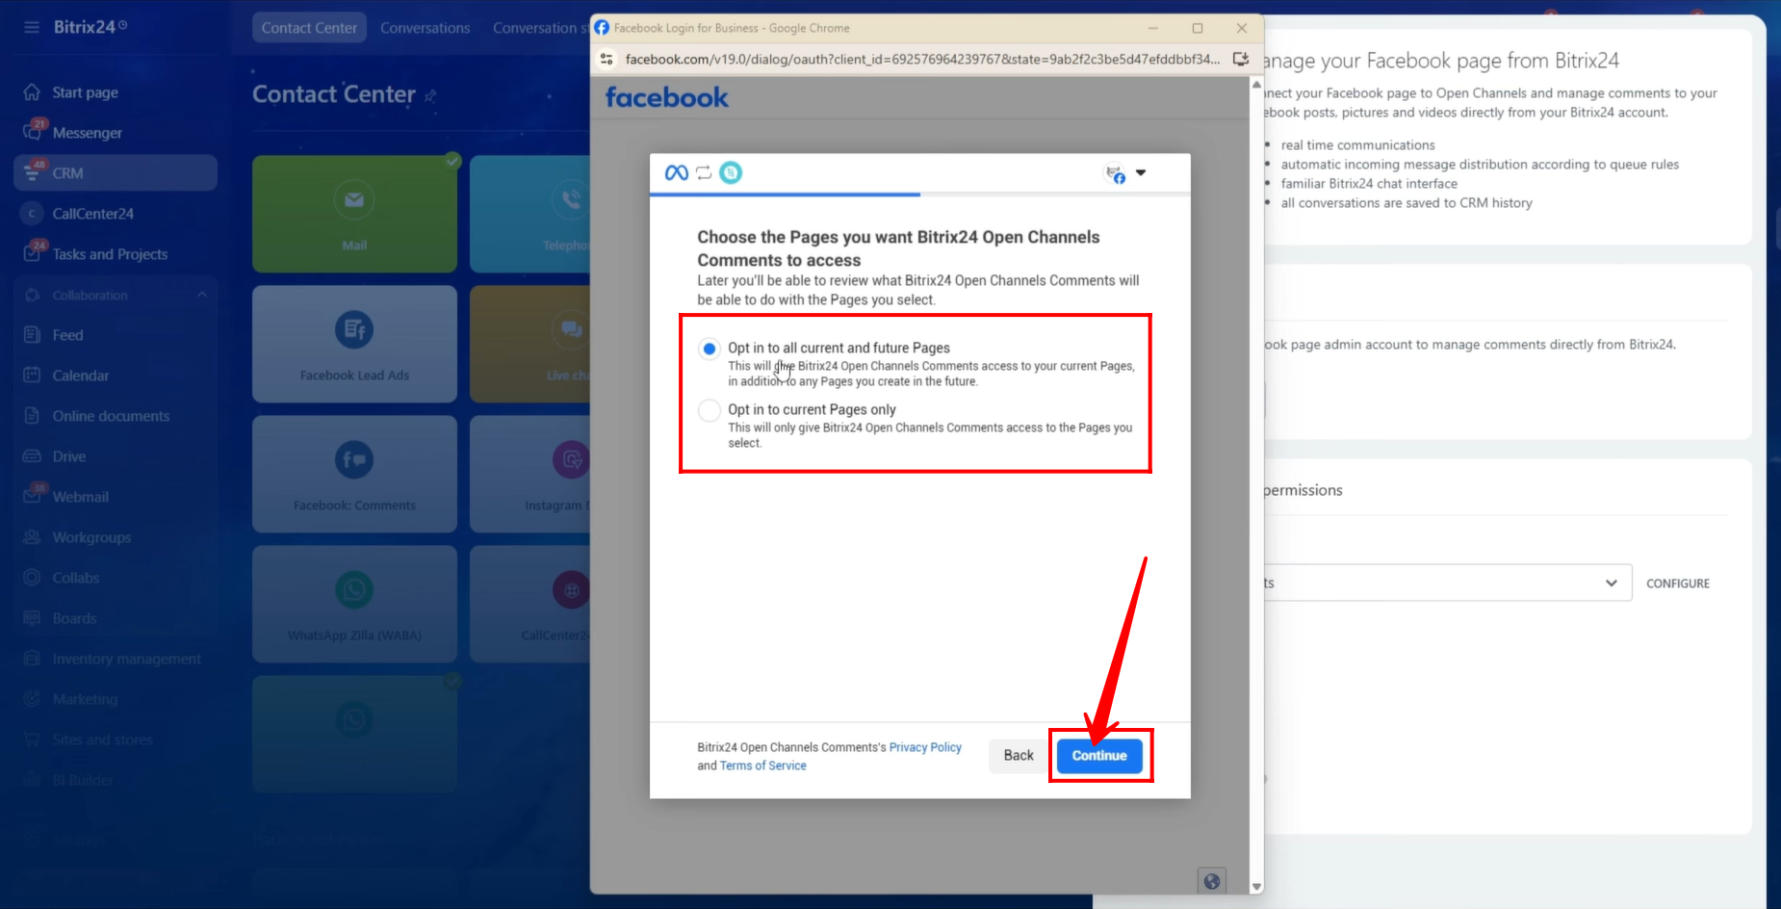Click the Facebook URL address bar

pos(921,60)
